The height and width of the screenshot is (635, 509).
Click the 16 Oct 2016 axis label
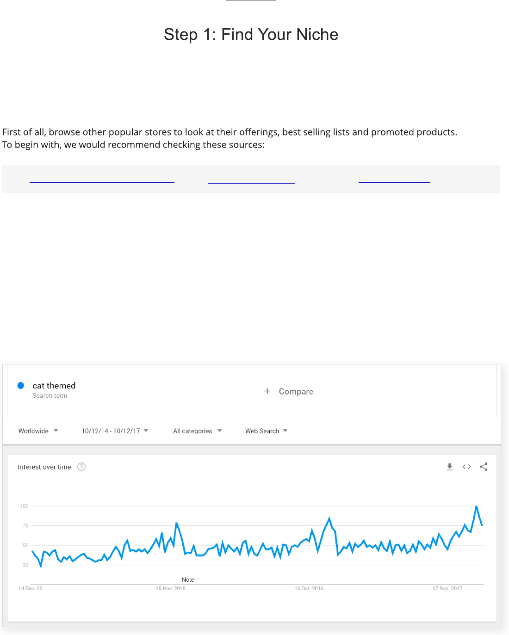tap(309, 588)
